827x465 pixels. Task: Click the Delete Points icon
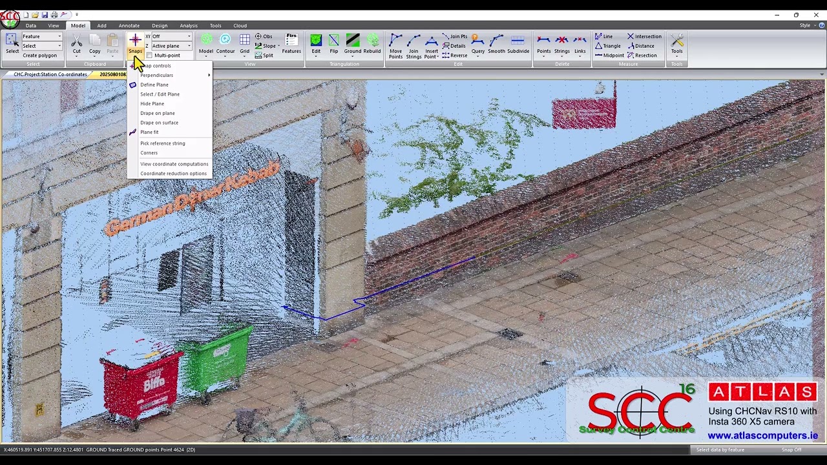coord(543,41)
